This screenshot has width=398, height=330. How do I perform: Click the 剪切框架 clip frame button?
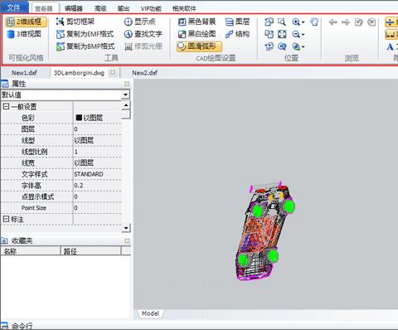75,22
